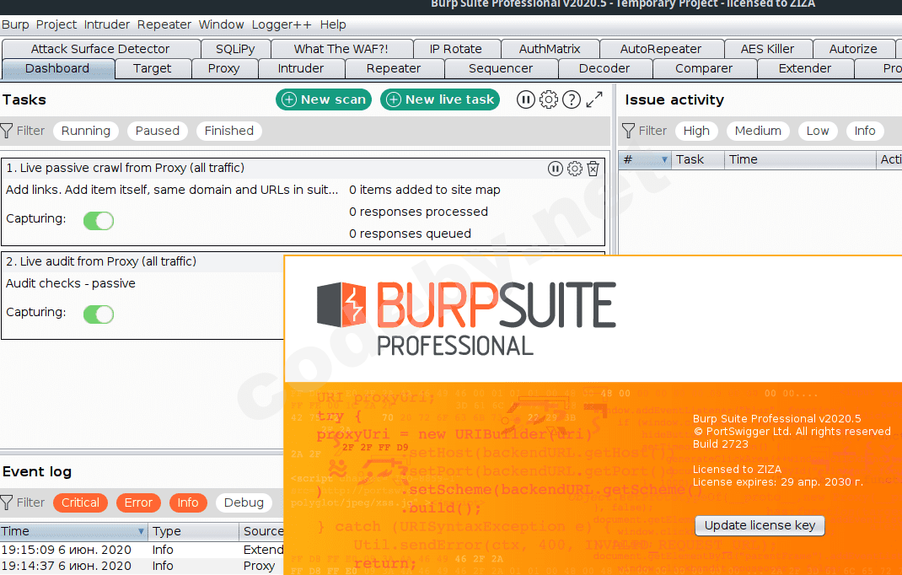The height and width of the screenshot is (575, 902).
Task: Switch to the Repeater tab
Action: (x=393, y=68)
